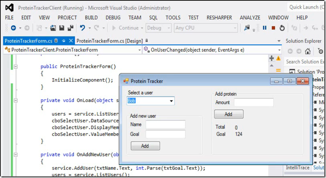Collapse the OnAddNewUser method region
This screenshot has height=178, width=326.
[x=16, y=154]
